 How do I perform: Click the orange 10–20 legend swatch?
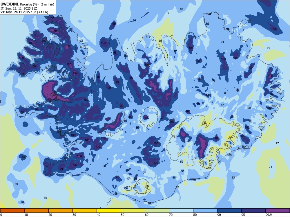(37, 211)
